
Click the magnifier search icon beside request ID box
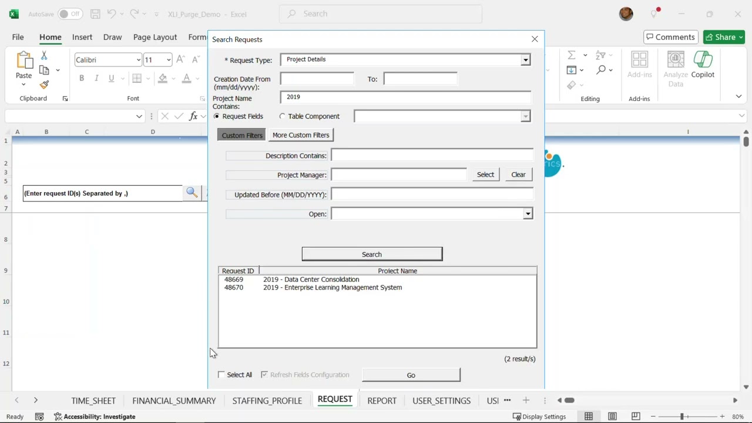pos(192,193)
